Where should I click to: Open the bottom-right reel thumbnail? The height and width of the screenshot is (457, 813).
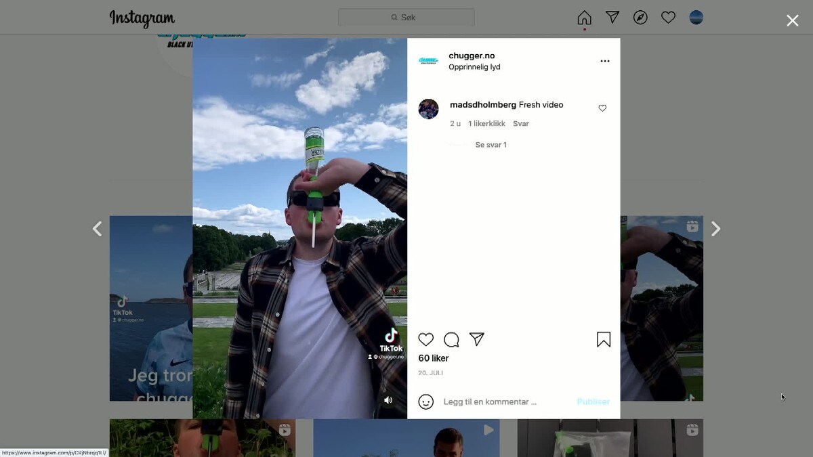click(x=610, y=438)
